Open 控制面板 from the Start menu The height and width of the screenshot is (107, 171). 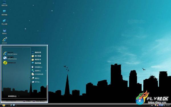click(x=37, y=67)
